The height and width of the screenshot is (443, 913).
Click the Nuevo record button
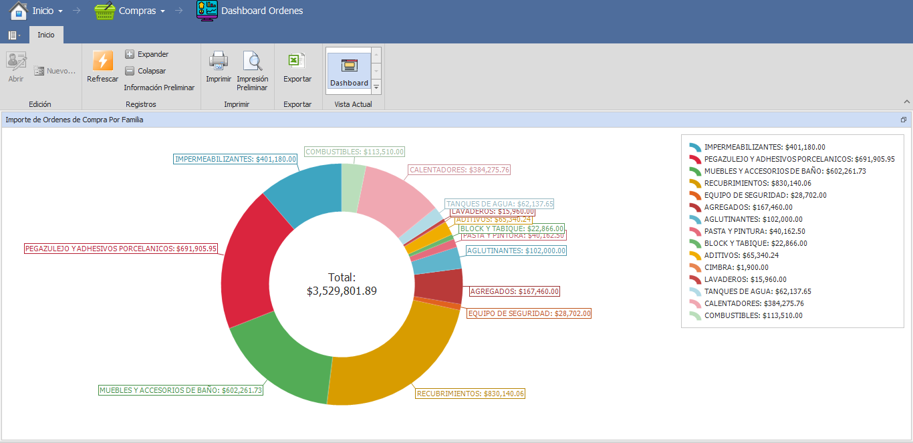click(x=55, y=71)
